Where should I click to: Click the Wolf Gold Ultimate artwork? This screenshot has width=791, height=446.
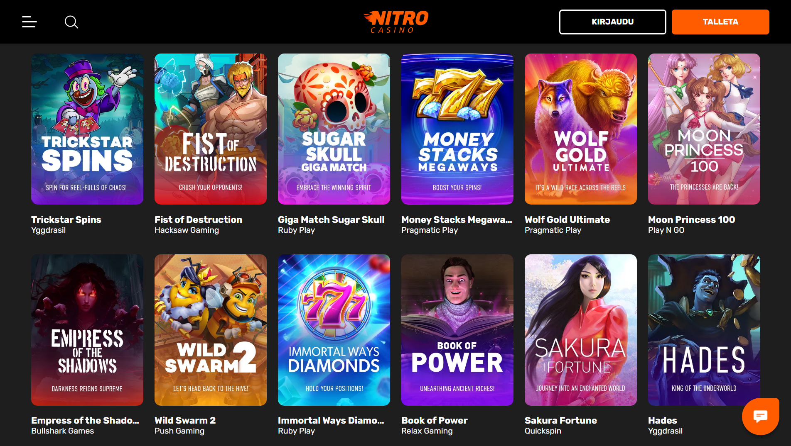(x=581, y=129)
